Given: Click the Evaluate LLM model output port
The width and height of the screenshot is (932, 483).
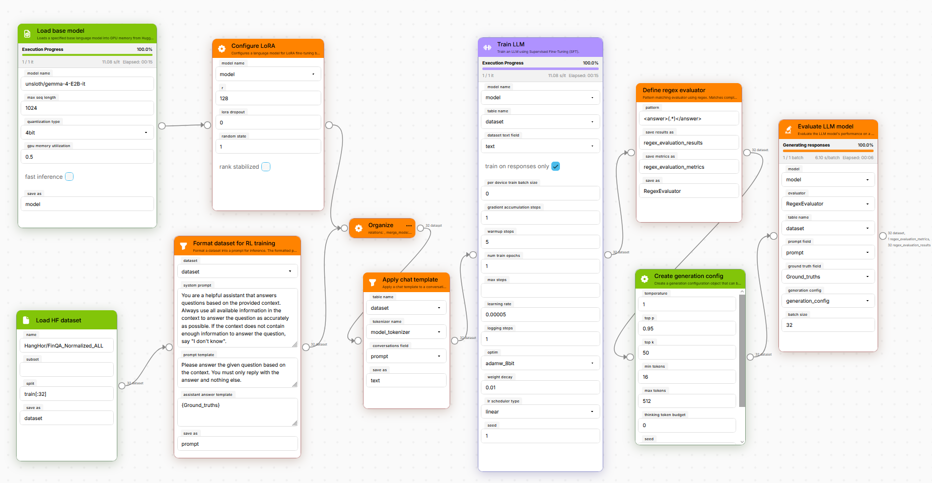Looking at the screenshot, I should click(x=883, y=236).
